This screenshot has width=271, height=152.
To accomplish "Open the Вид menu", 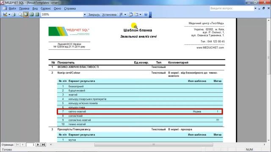I will 35,8.
